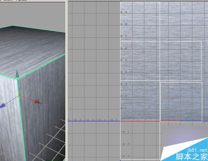This screenshot has height=161, width=208.
Task: Grab the green Y-axis move manipulator arrow
Action: click(x=17, y=74)
